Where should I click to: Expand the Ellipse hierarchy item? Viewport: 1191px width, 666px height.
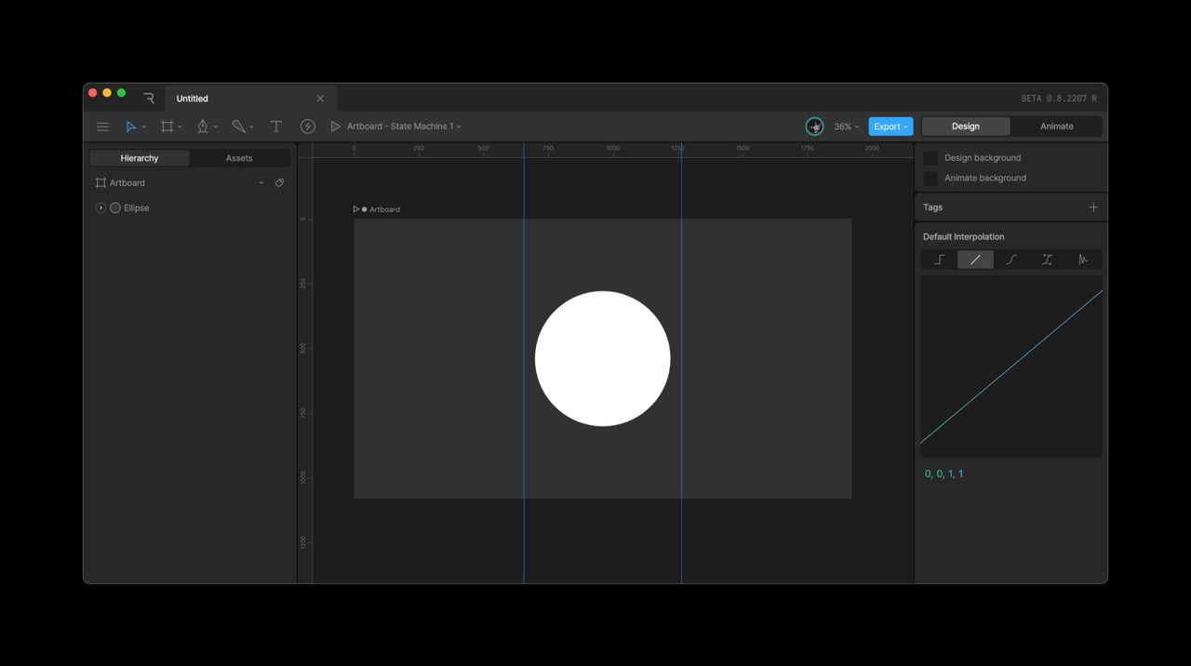point(100,208)
